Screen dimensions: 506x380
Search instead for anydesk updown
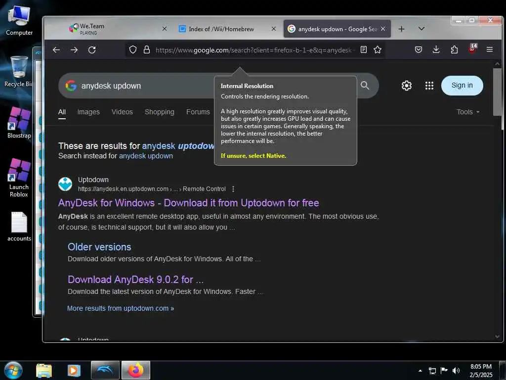tap(146, 156)
